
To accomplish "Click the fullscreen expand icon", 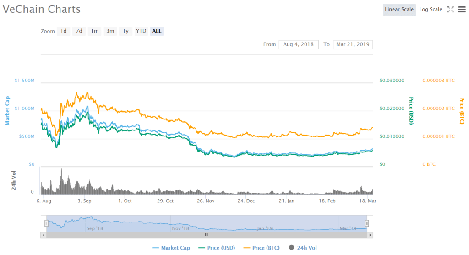I will [x=450, y=10].
